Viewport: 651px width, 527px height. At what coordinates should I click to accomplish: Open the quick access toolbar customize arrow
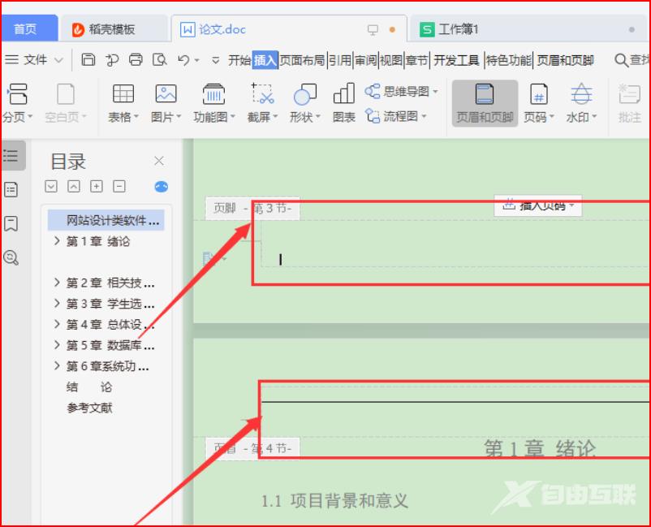(x=215, y=61)
